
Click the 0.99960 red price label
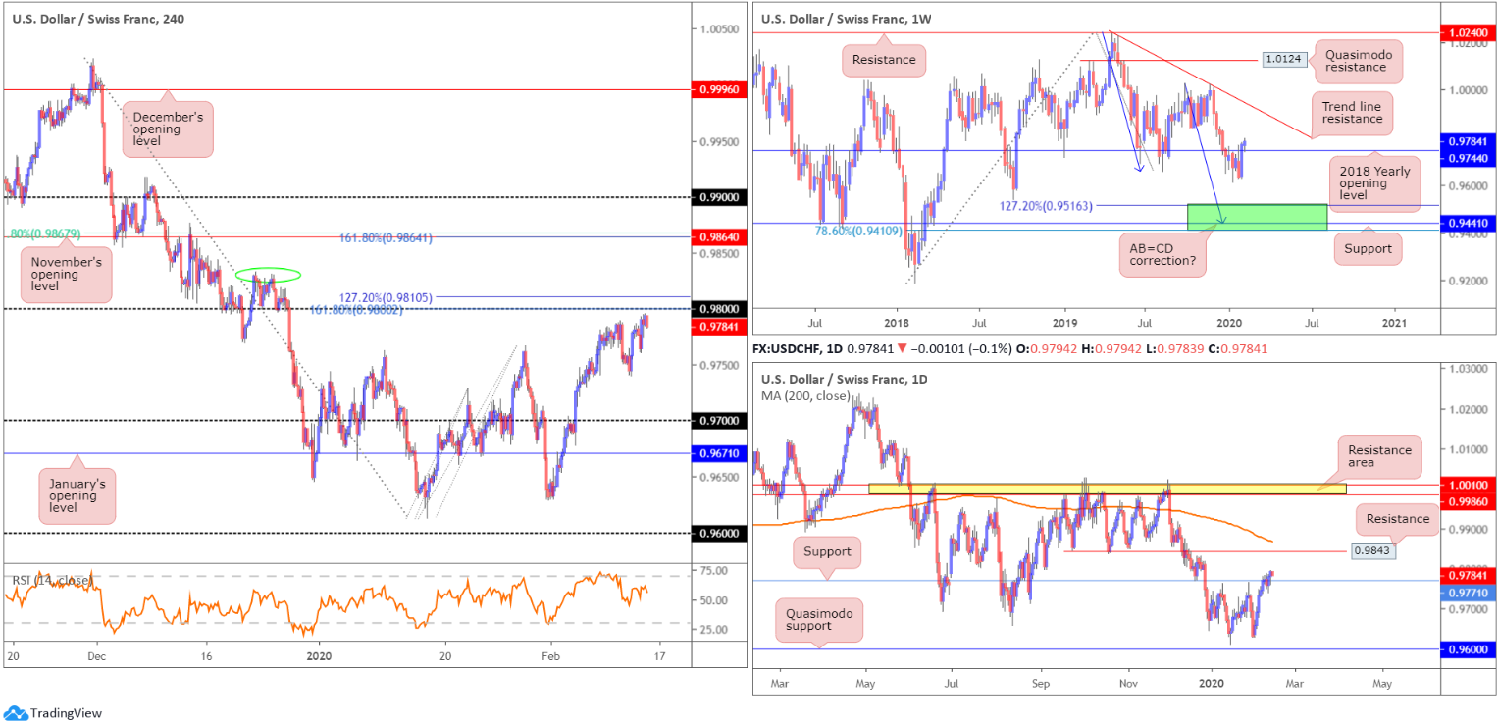pyautogui.click(x=720, y=89)
